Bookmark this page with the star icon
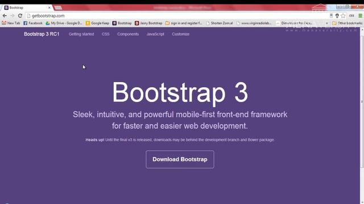364x204 pixels. pyautogui.click(x=343, y=16)
